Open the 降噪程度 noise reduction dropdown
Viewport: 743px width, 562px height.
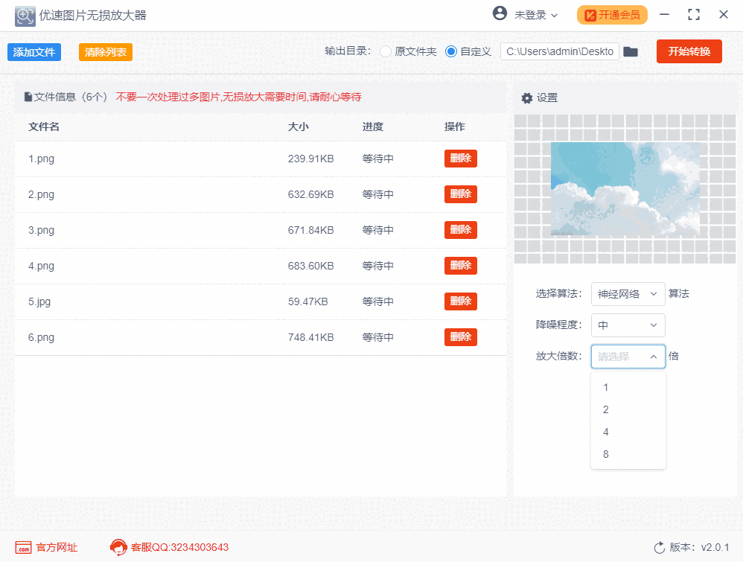click(628, 325)
